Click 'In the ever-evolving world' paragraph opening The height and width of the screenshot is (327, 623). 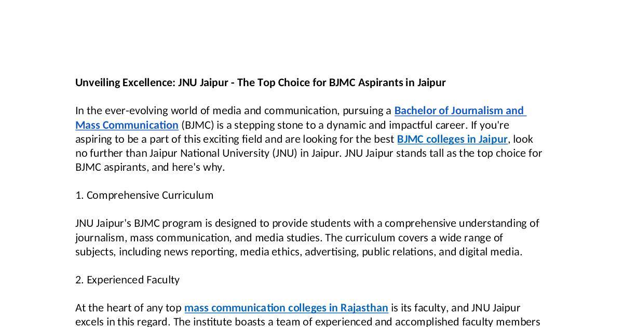click(135, 111)
